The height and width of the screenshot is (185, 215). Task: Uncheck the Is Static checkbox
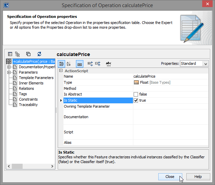(136, 100)
